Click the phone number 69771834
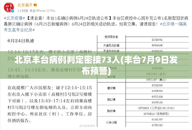The height and width of the screenshot is (130, 192). point(157,97)
